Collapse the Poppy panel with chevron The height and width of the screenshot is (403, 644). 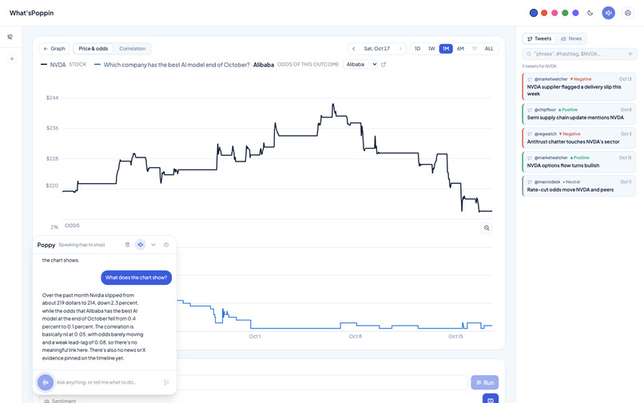point(153,245)
